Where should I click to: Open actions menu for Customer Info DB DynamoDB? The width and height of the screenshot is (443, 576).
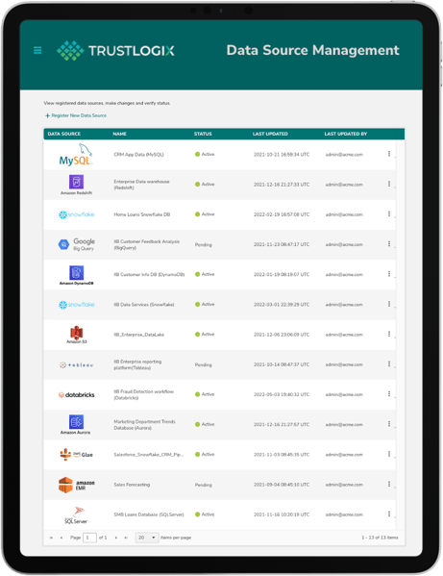(x=389, y=274)
